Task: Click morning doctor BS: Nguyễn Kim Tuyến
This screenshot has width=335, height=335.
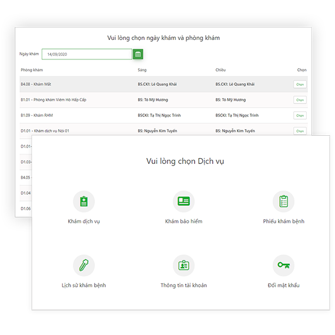Action: pos(158,130)
